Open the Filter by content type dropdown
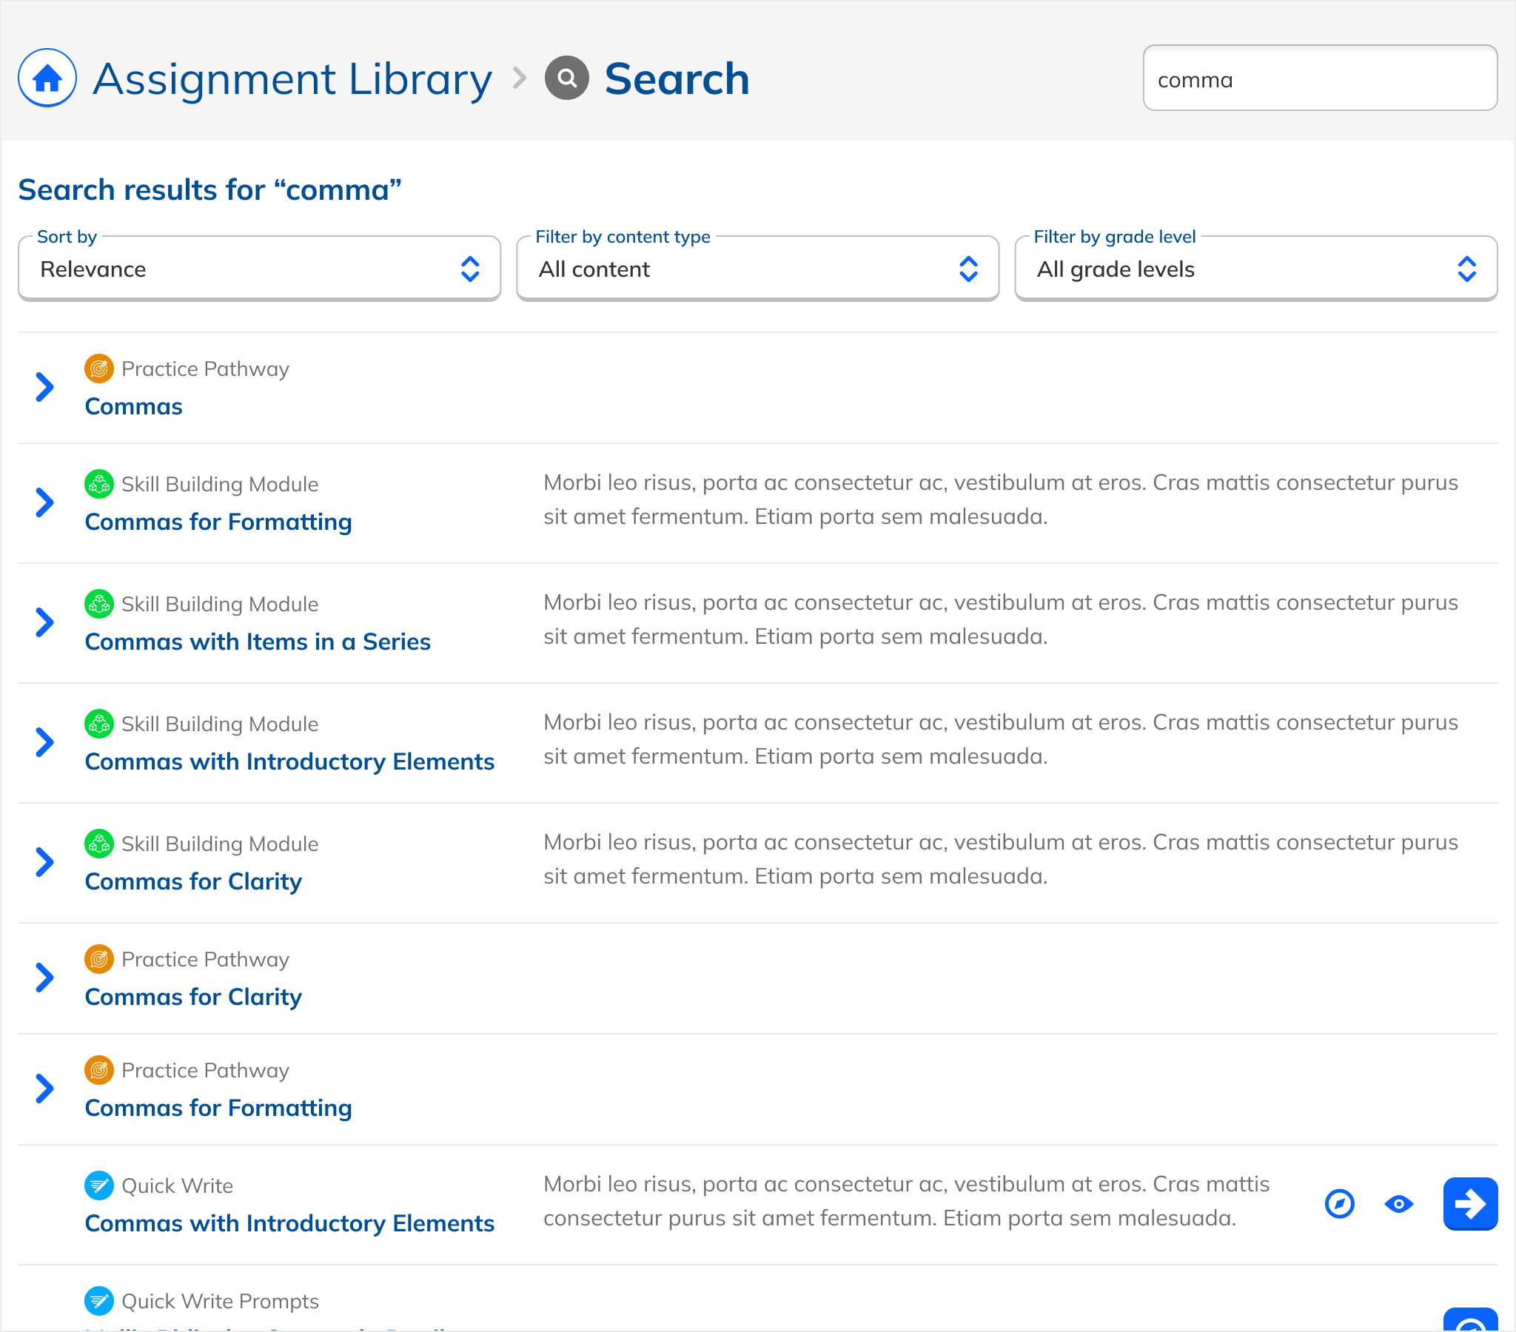Image resolution: width=1516 pixels, height=1332 pixels. pyautogui.click(x=757, y=269)
